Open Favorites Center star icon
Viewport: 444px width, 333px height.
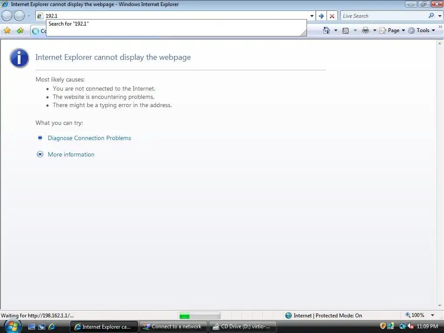[7, 31]
